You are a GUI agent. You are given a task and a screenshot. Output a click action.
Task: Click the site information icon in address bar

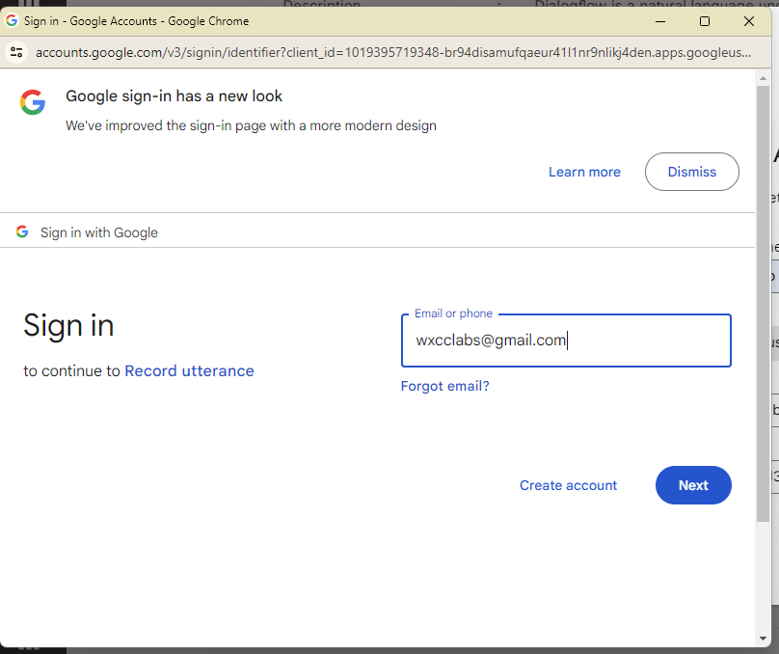(x=16, y=52)
